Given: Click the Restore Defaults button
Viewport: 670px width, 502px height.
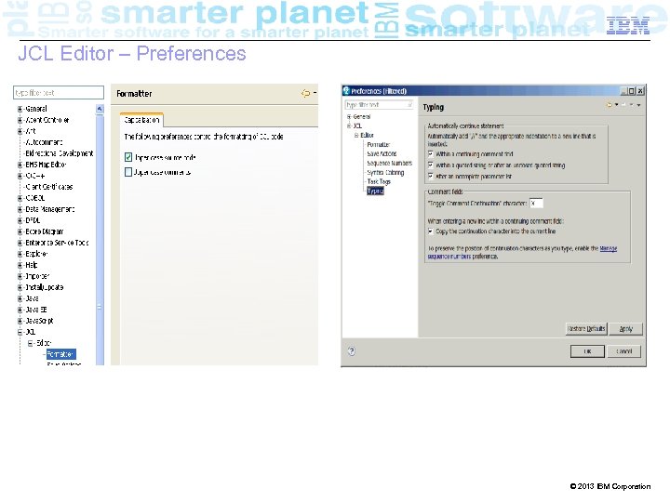Looking at the screenshot, I should point(586,329).
